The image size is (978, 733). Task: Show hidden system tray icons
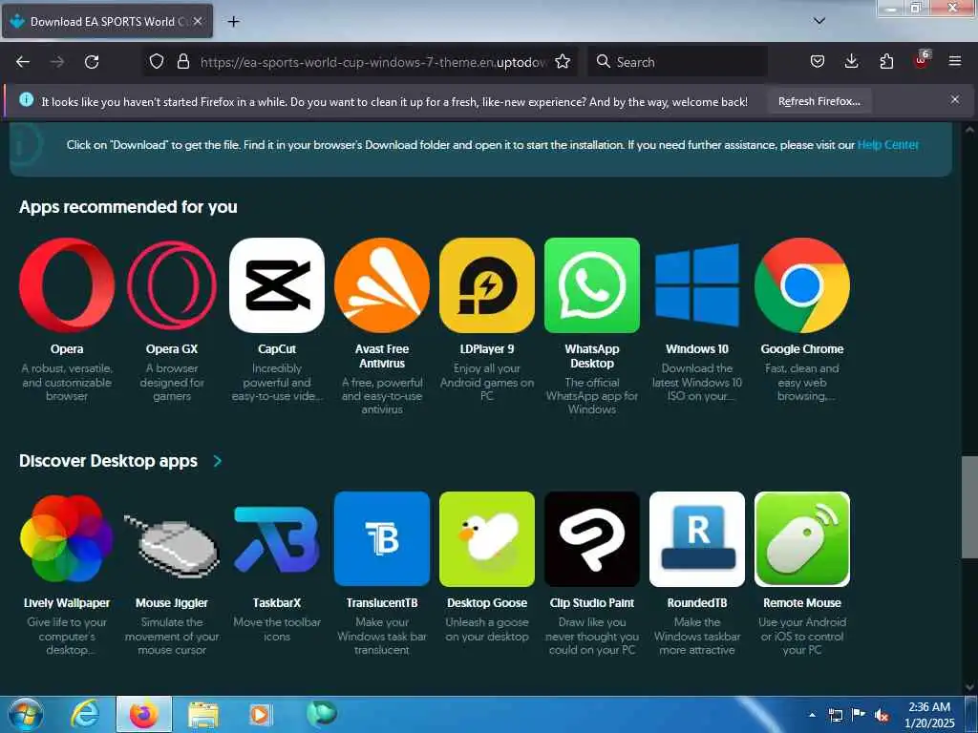[812, 715]
